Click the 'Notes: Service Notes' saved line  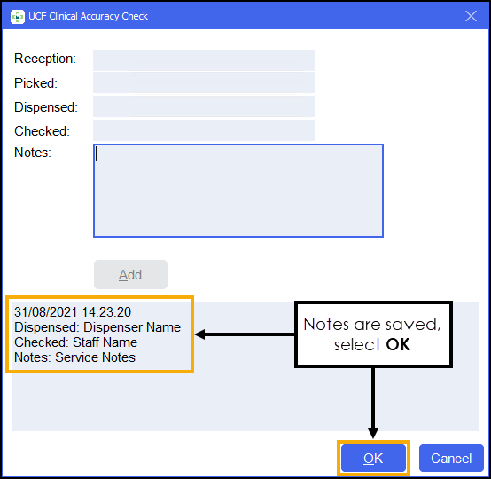(74, 357)
